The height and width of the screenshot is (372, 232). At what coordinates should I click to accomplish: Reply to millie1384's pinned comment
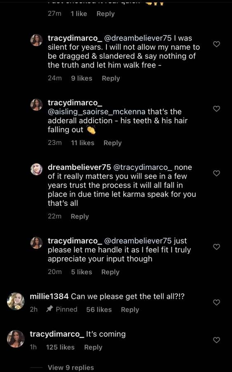130,310
